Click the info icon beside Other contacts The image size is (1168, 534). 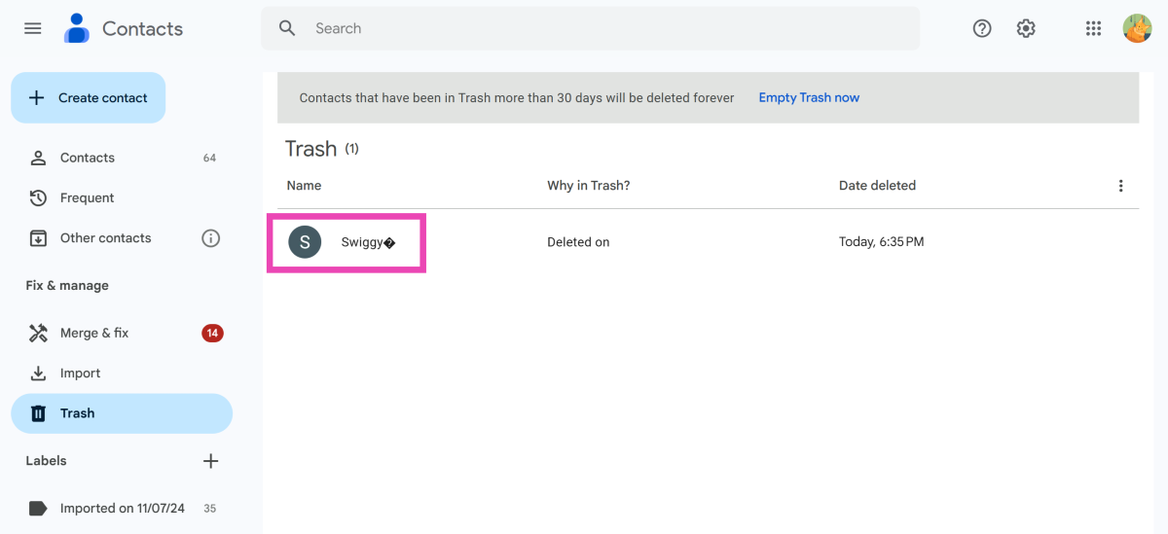point(210,238)
